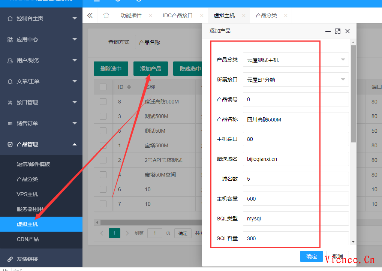Viewport: 382px width, 271px height.
Task: Click the 用户/财务 user icon
Action: [x=10, y=60]
